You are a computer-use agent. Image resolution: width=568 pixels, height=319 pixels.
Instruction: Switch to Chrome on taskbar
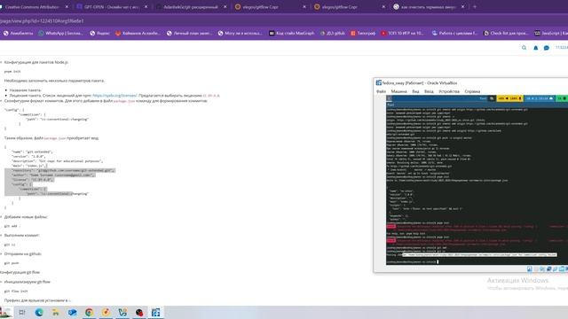pyautogui.click(x=89, y=313)
